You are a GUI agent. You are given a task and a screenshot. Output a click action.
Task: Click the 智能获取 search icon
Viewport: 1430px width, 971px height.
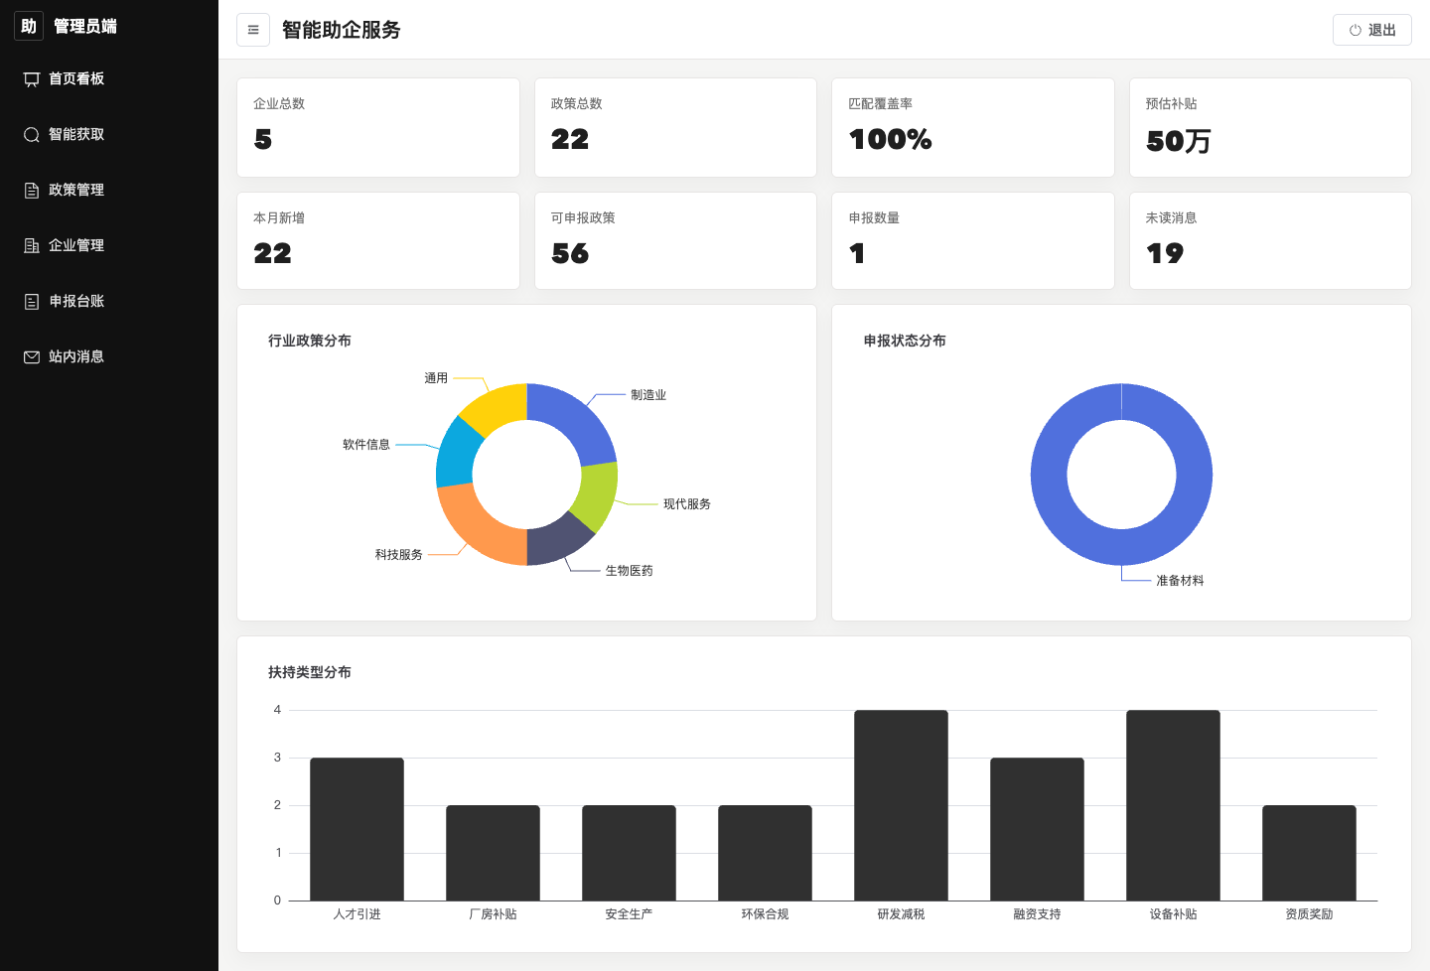pos(32,135)
